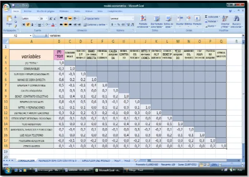Open the font name dropdown
249x177 pixels.
tap(38, 19)
